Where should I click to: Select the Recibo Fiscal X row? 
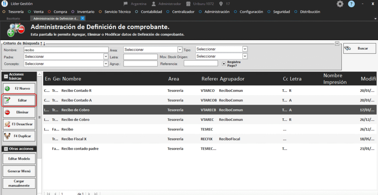coord(111,139)
